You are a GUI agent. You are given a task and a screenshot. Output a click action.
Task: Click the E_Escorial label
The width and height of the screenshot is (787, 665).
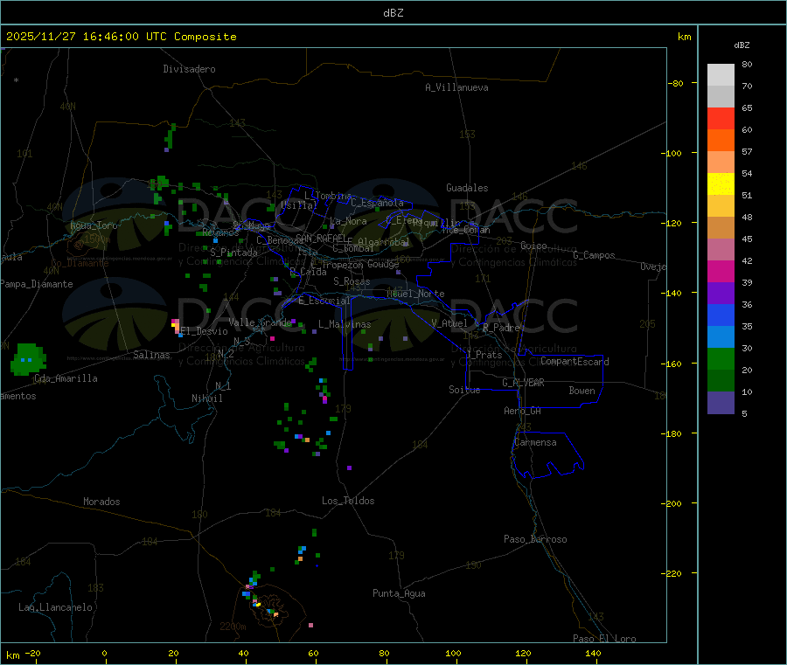pyautogui.click(x=324, y=301)
